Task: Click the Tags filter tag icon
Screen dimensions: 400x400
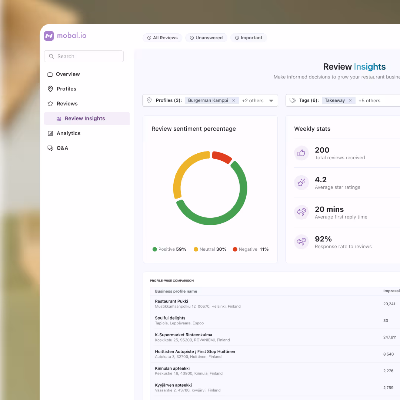Action: click(293, 100)
